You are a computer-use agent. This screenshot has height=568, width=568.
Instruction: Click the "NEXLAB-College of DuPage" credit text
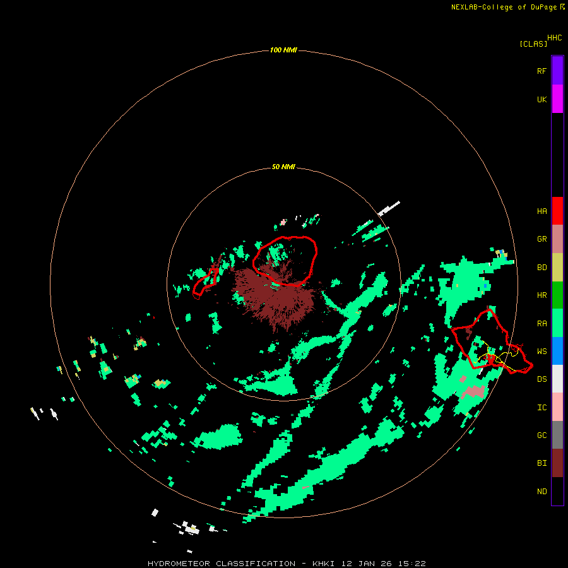click(504, 7)
